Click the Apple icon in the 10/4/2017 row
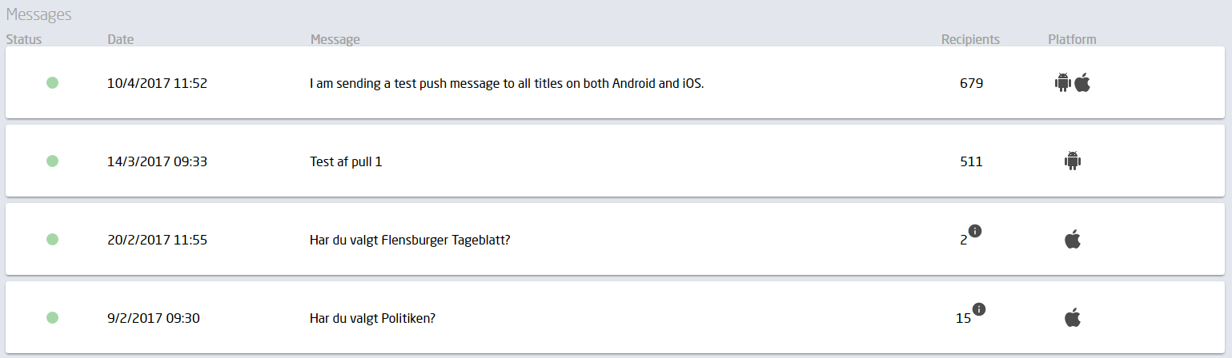This screenshot has height=358, width=1232. (1082, 82)
